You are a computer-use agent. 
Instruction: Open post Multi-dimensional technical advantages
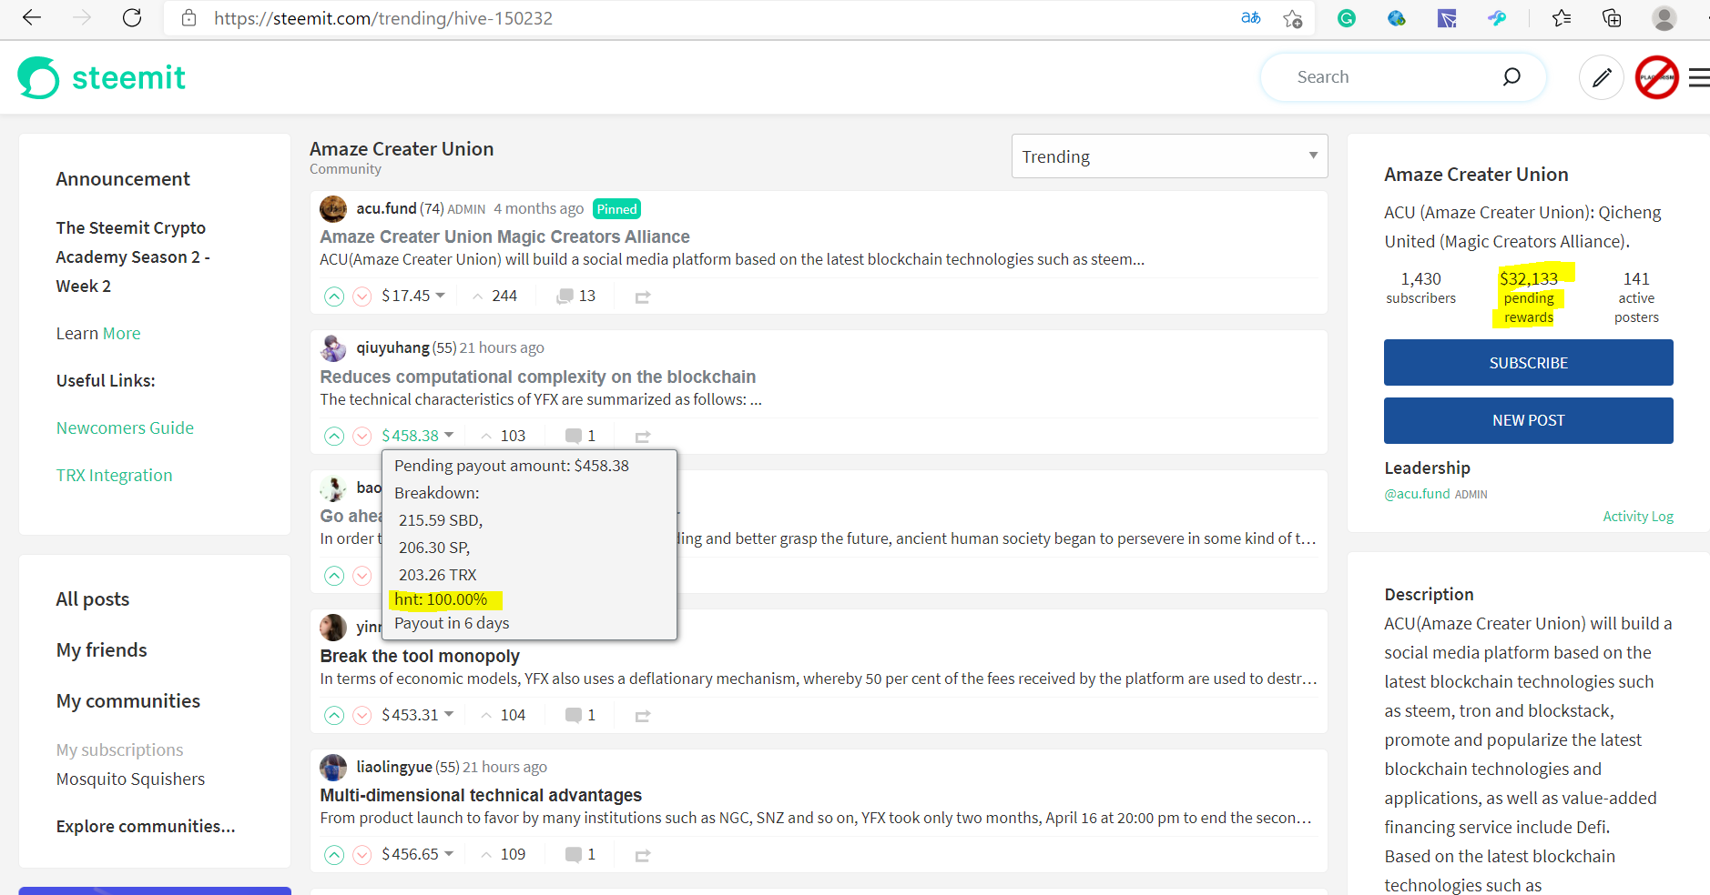pos(481,795)
